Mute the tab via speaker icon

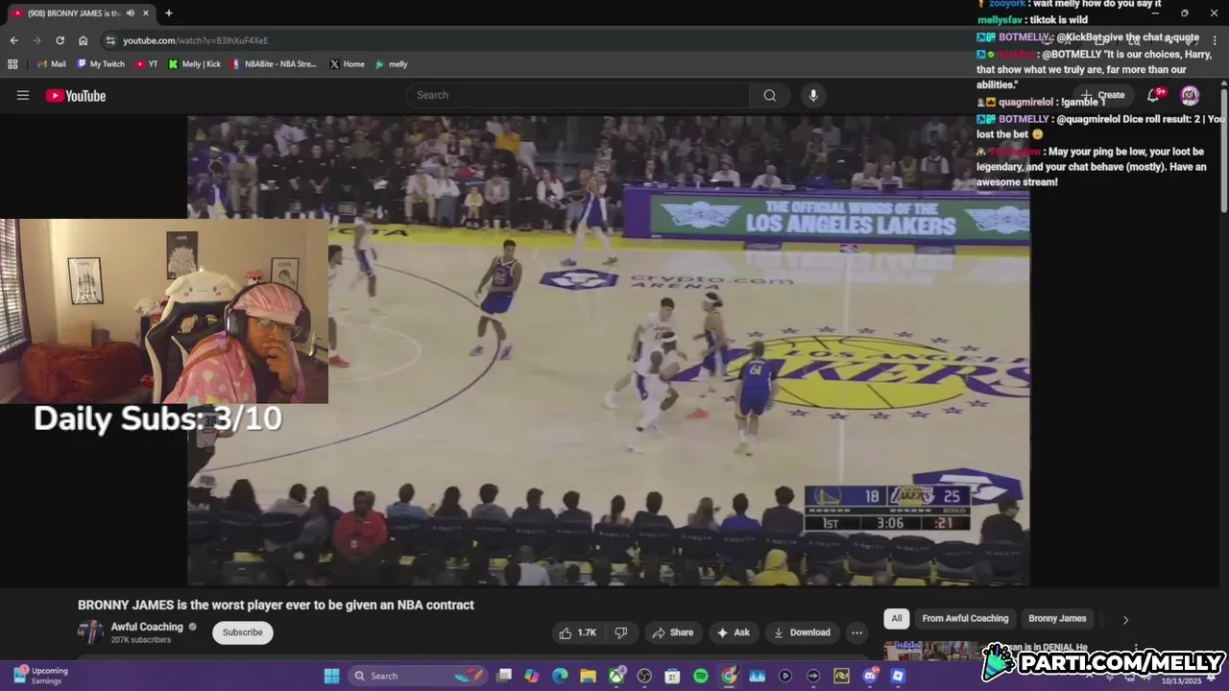(130, 13)
